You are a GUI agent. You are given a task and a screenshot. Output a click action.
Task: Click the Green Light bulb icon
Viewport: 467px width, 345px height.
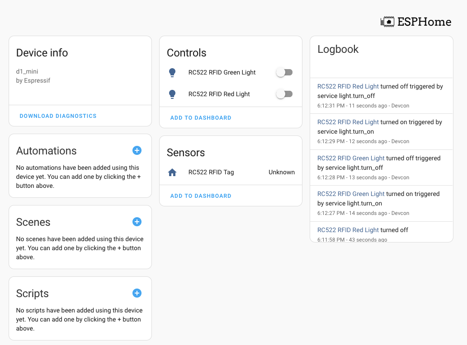click(172, 72)
